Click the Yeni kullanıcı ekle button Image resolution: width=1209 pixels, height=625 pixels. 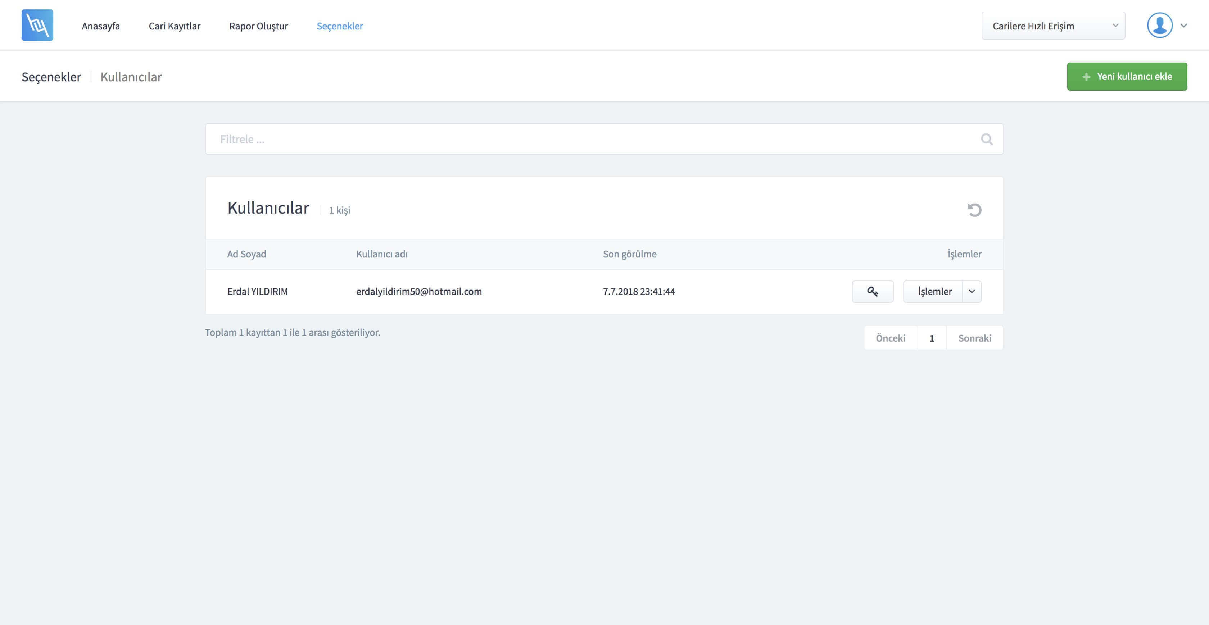pos(1126,77)
